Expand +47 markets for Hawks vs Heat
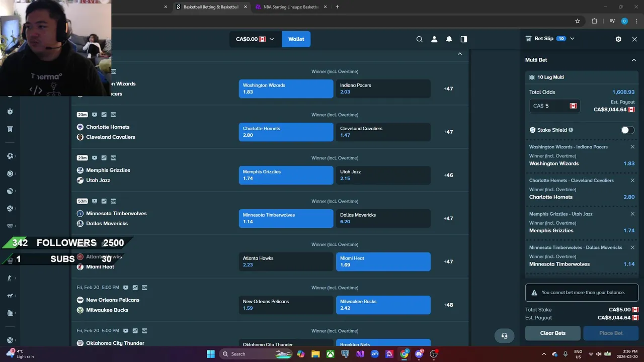This screenshot has height=362, width=644. [448, 261]
